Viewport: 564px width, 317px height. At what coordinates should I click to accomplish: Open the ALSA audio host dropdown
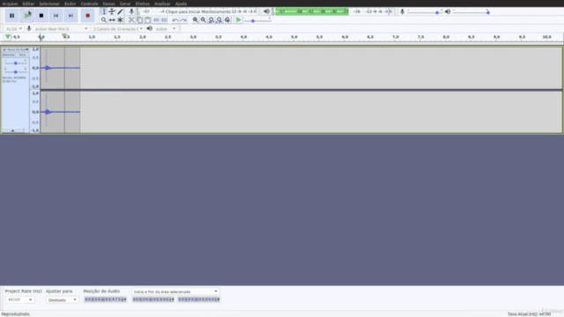click(x=14, y=29)
